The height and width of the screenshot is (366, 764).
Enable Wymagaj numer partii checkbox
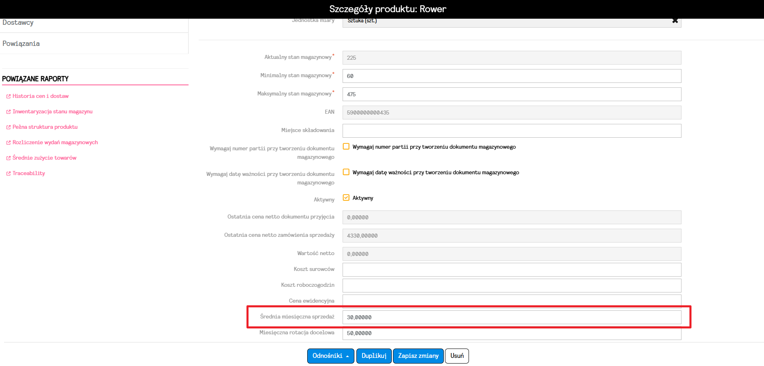pos(346,146)
